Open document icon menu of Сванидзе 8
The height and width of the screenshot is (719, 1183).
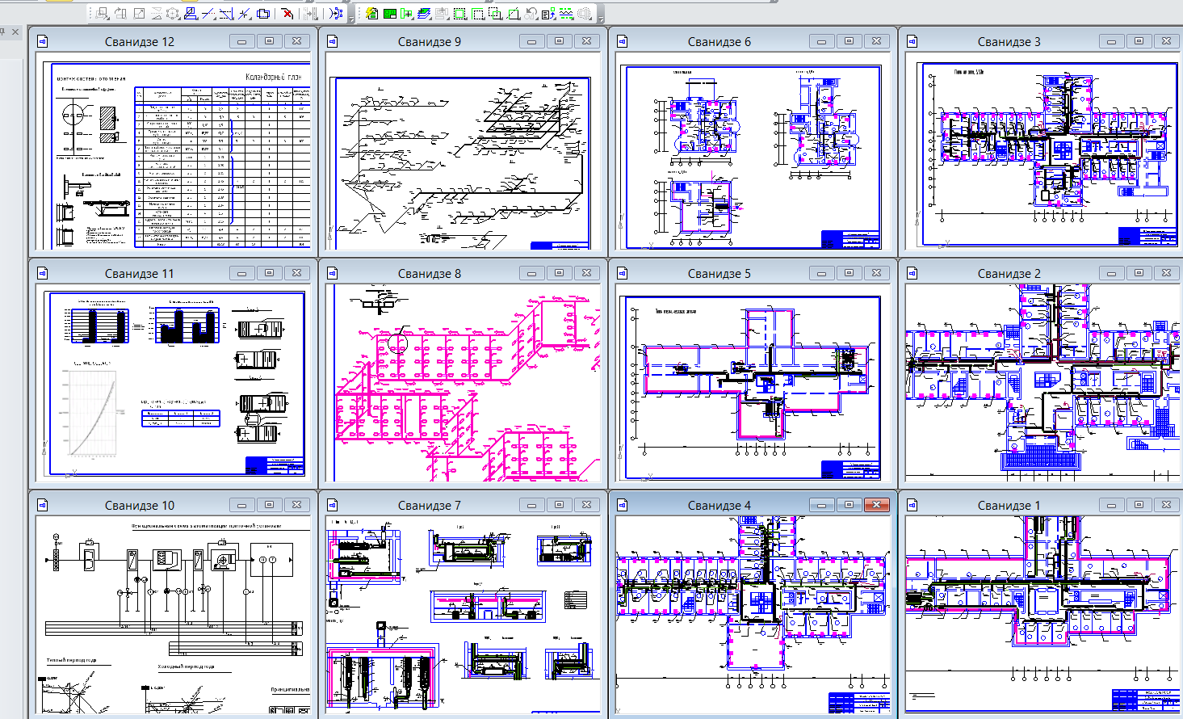pyautogui.click(x=333, y=273)
